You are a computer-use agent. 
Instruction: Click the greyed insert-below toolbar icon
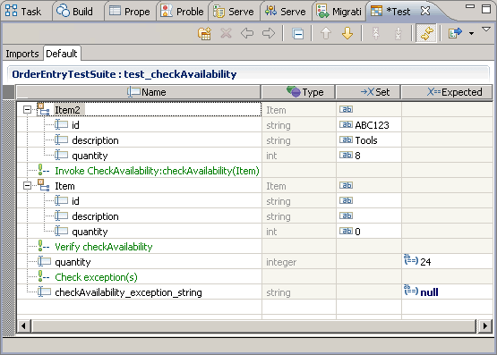[398, 33]
